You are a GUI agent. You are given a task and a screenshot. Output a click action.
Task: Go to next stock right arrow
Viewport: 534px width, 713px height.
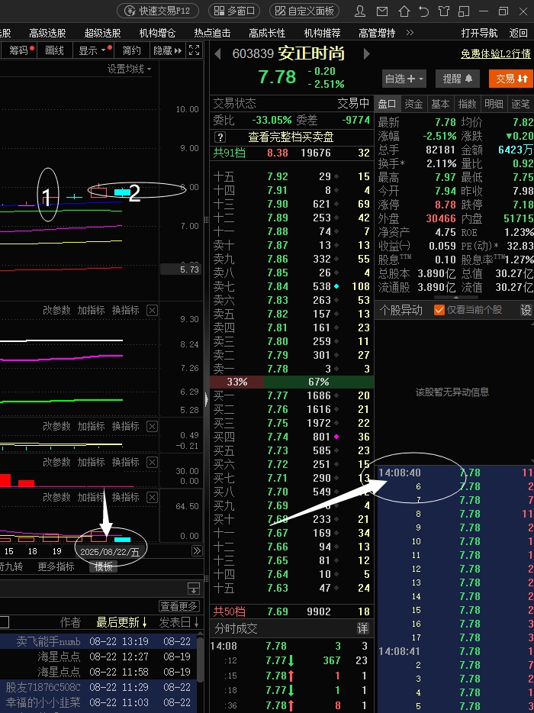click(367, 54)
